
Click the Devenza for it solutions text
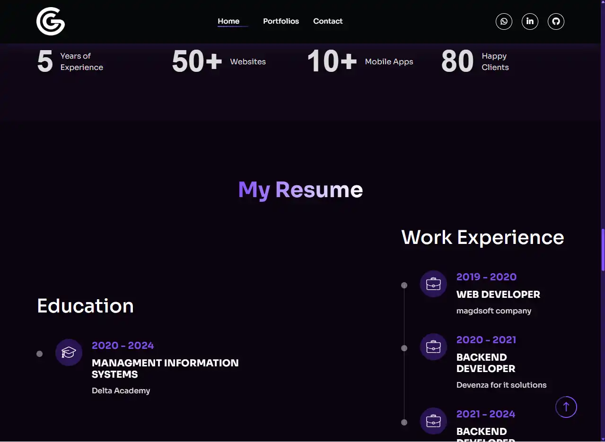coord(501,385)
